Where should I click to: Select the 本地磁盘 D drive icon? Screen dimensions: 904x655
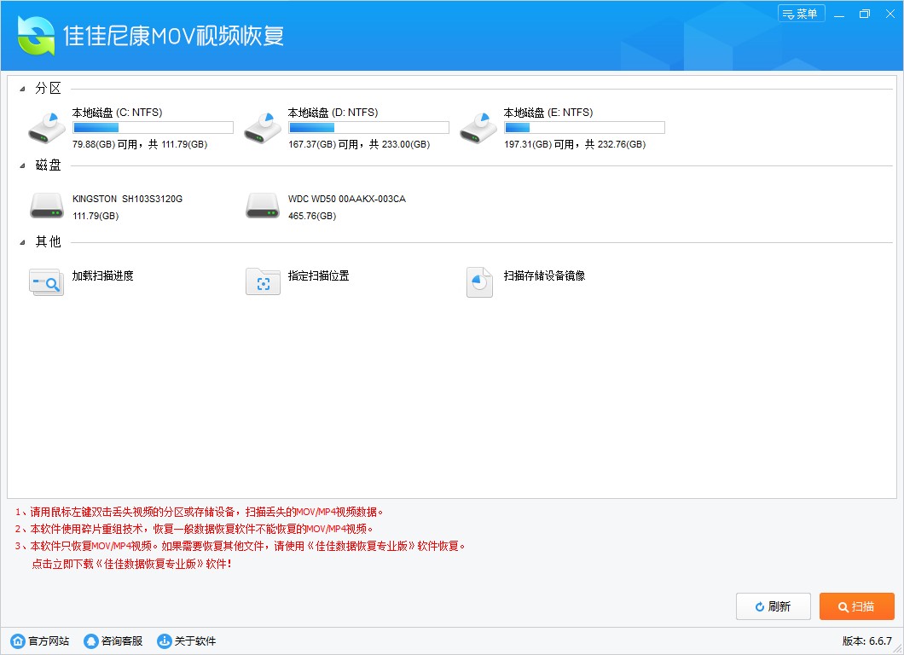point(262,126)
